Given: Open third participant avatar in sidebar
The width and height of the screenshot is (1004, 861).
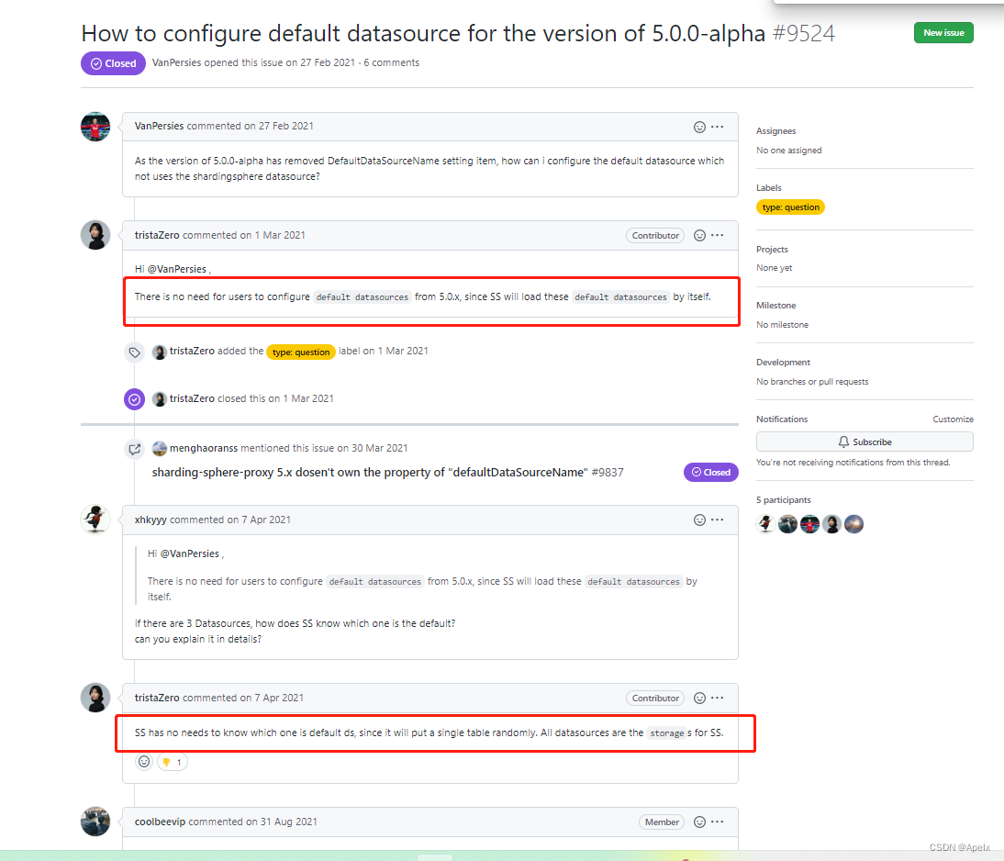Looking at the screenshot, I should (x=810, y=524).
